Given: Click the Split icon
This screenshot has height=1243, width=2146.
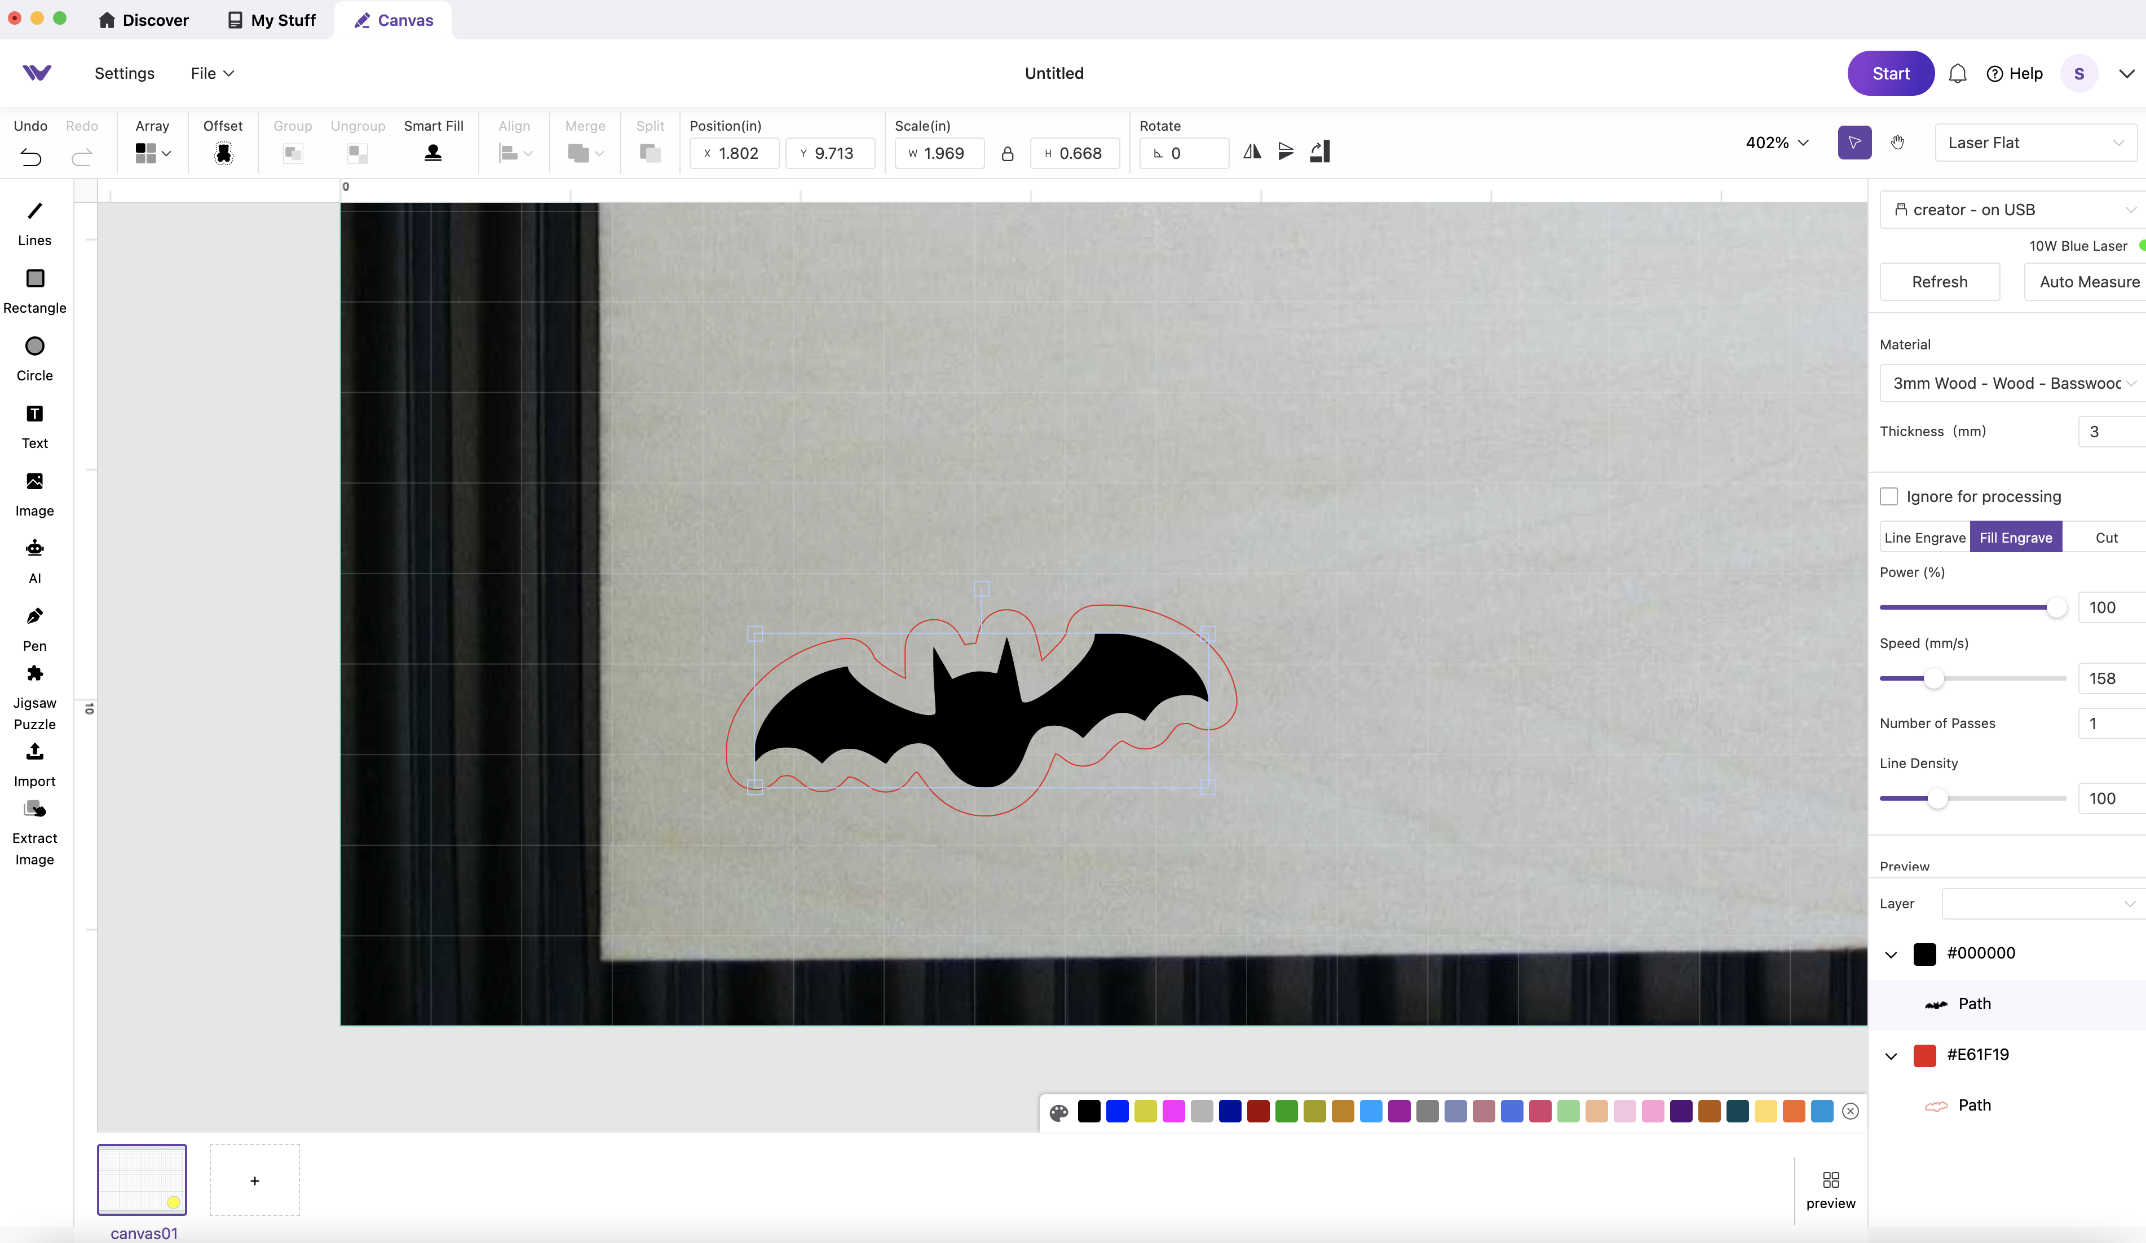Looking at the screenshot, I should (650, 153).
